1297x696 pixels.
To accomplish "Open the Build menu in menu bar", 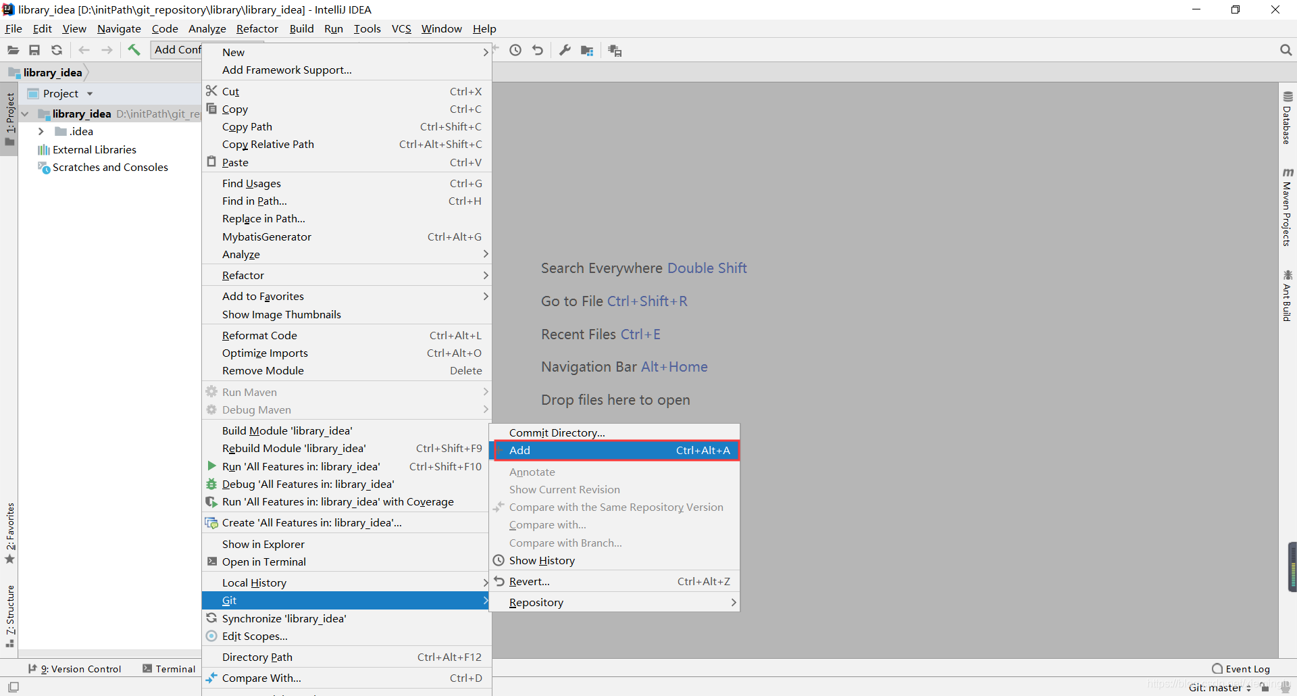I will click(301, 28).
